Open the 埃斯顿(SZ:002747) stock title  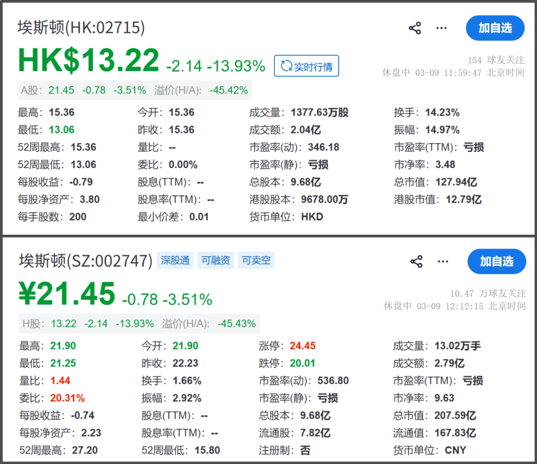click(x=86, y=261)
